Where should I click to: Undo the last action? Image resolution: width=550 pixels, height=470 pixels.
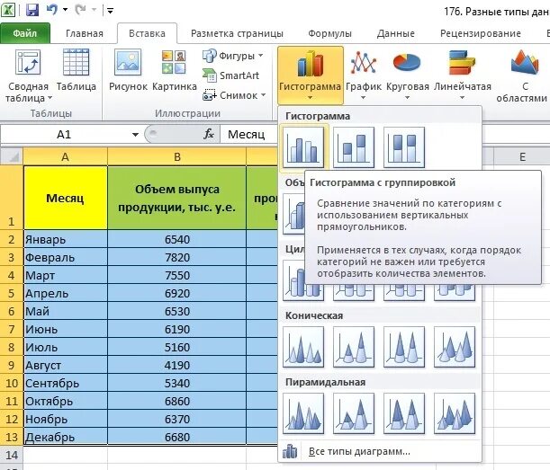52,10
